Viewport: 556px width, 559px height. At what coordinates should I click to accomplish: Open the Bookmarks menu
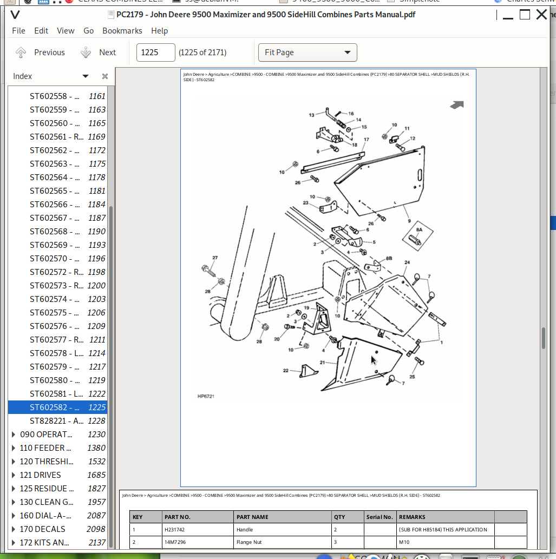click(122, 31)
